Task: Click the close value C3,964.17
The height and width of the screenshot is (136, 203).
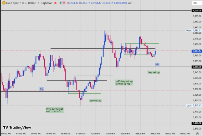Action: point(108,3)
